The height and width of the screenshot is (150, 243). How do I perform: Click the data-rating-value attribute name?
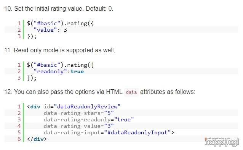[x=72, y=126]
